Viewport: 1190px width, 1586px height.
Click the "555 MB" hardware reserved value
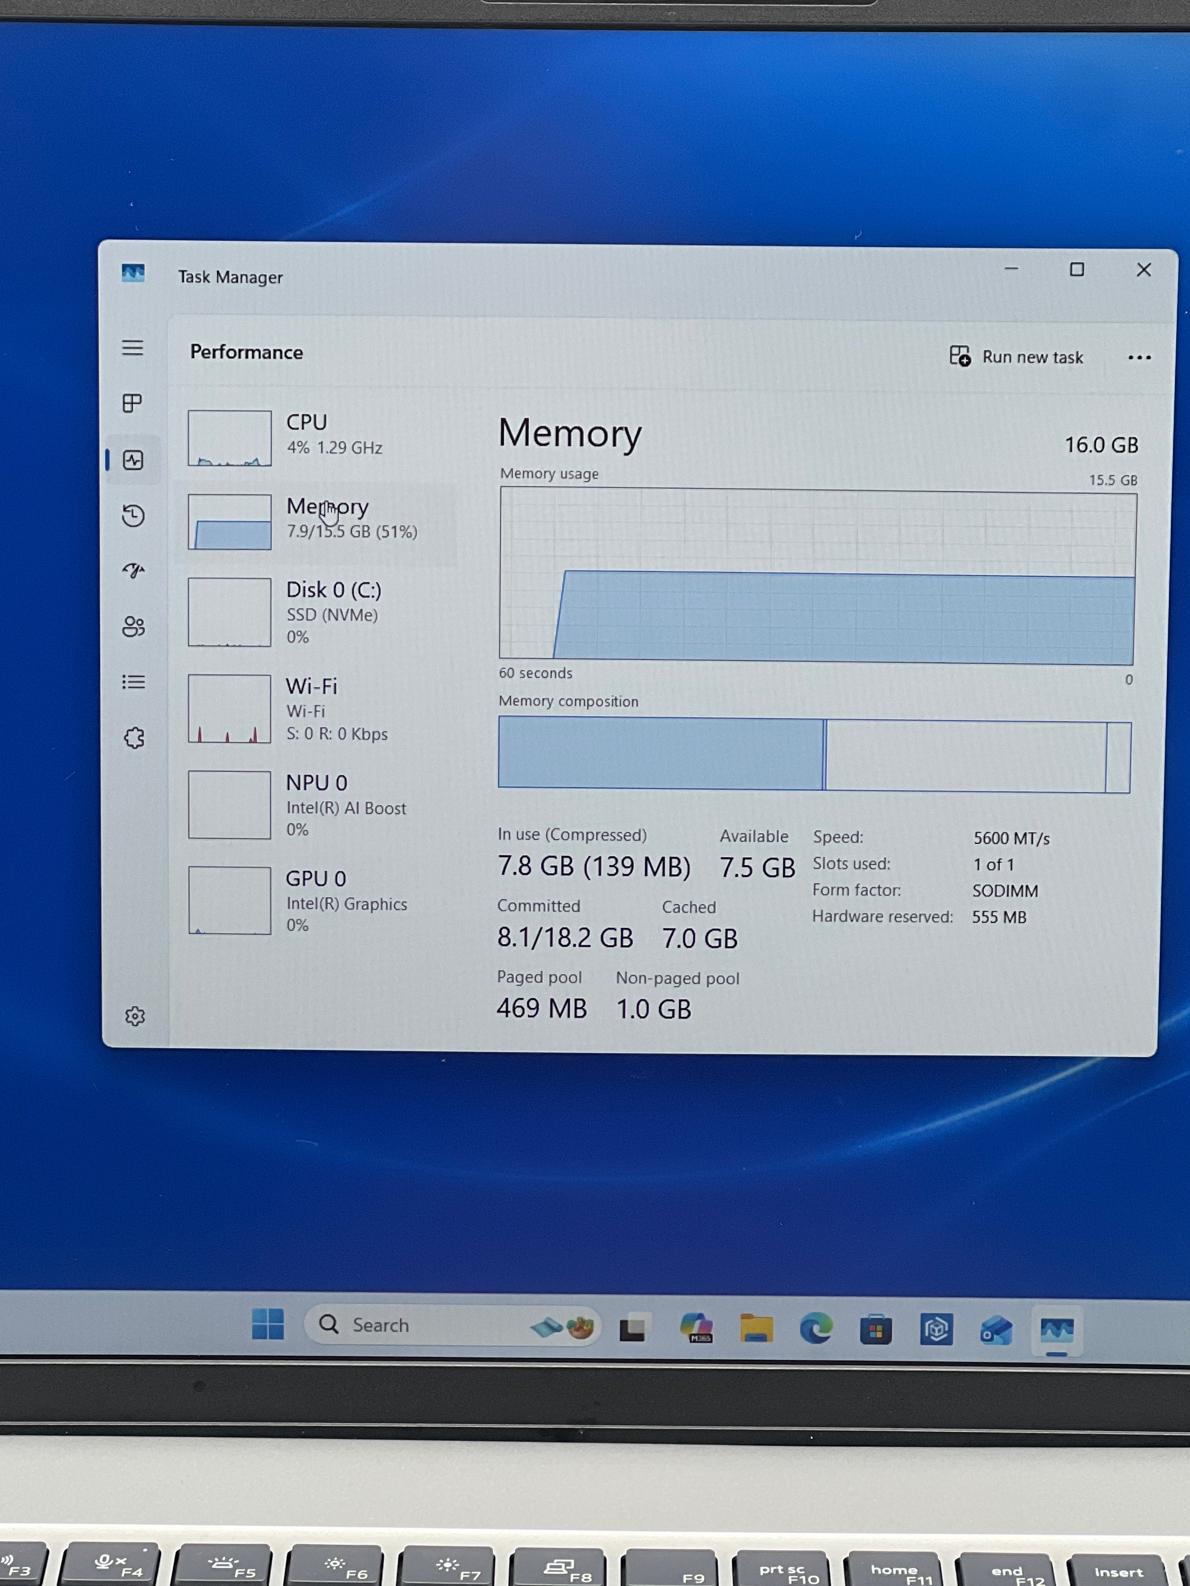pos(999,918)
